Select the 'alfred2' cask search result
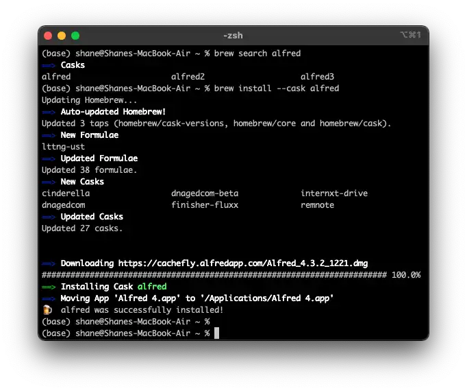 (x=188, y=77)
